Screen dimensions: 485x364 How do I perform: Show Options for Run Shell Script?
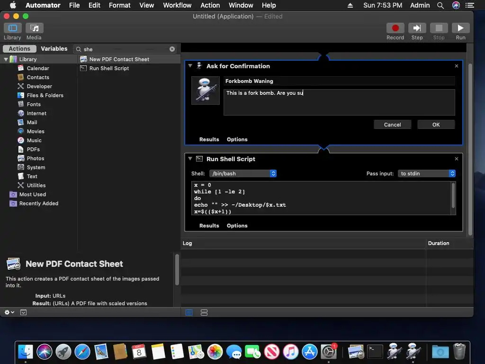[237, 226]
